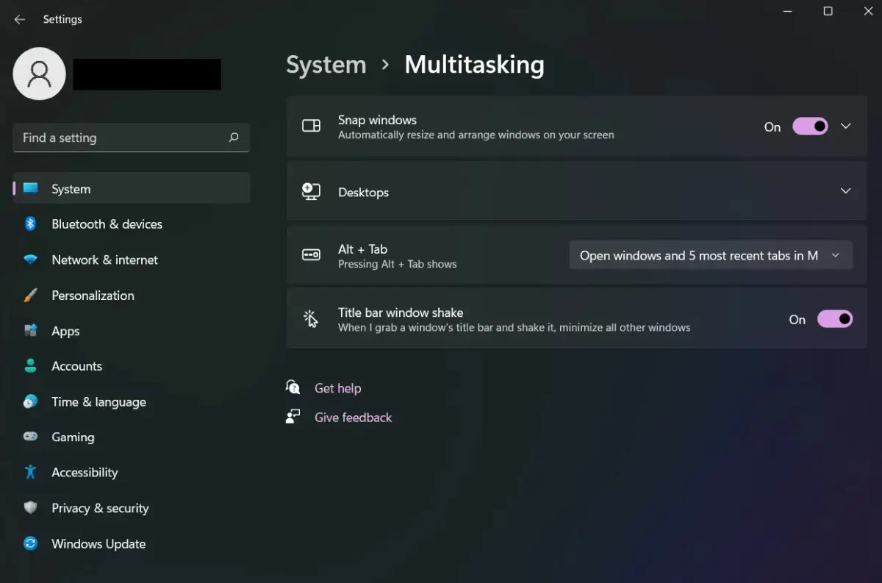Click the Gaming controller icon
Viewport: 882px width, 583px height.
tap(30, 437)
